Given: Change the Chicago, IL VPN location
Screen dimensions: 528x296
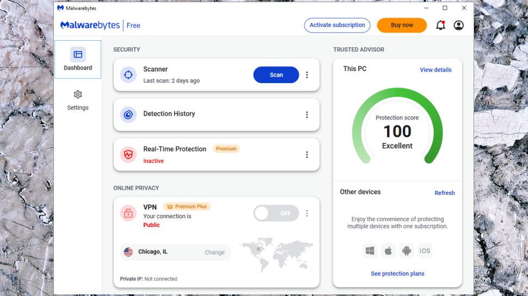Looking at the screenshot, I should coord(214,252).
